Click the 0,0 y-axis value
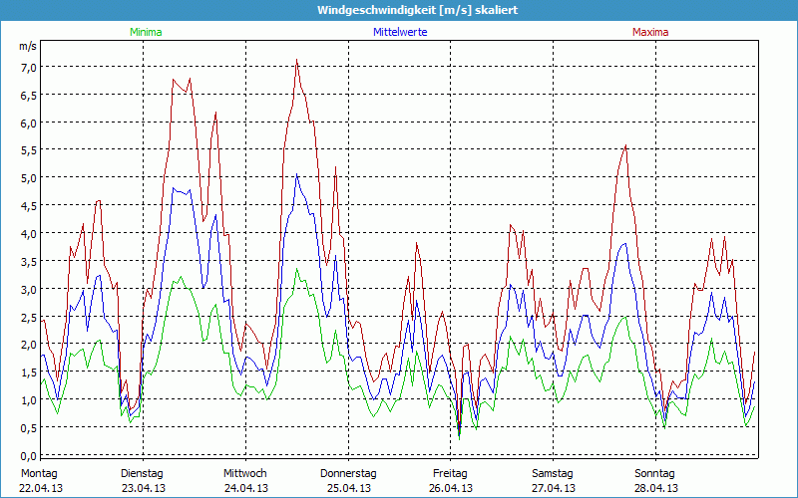This screenshot has height=498, width=798. click(28, 455)
